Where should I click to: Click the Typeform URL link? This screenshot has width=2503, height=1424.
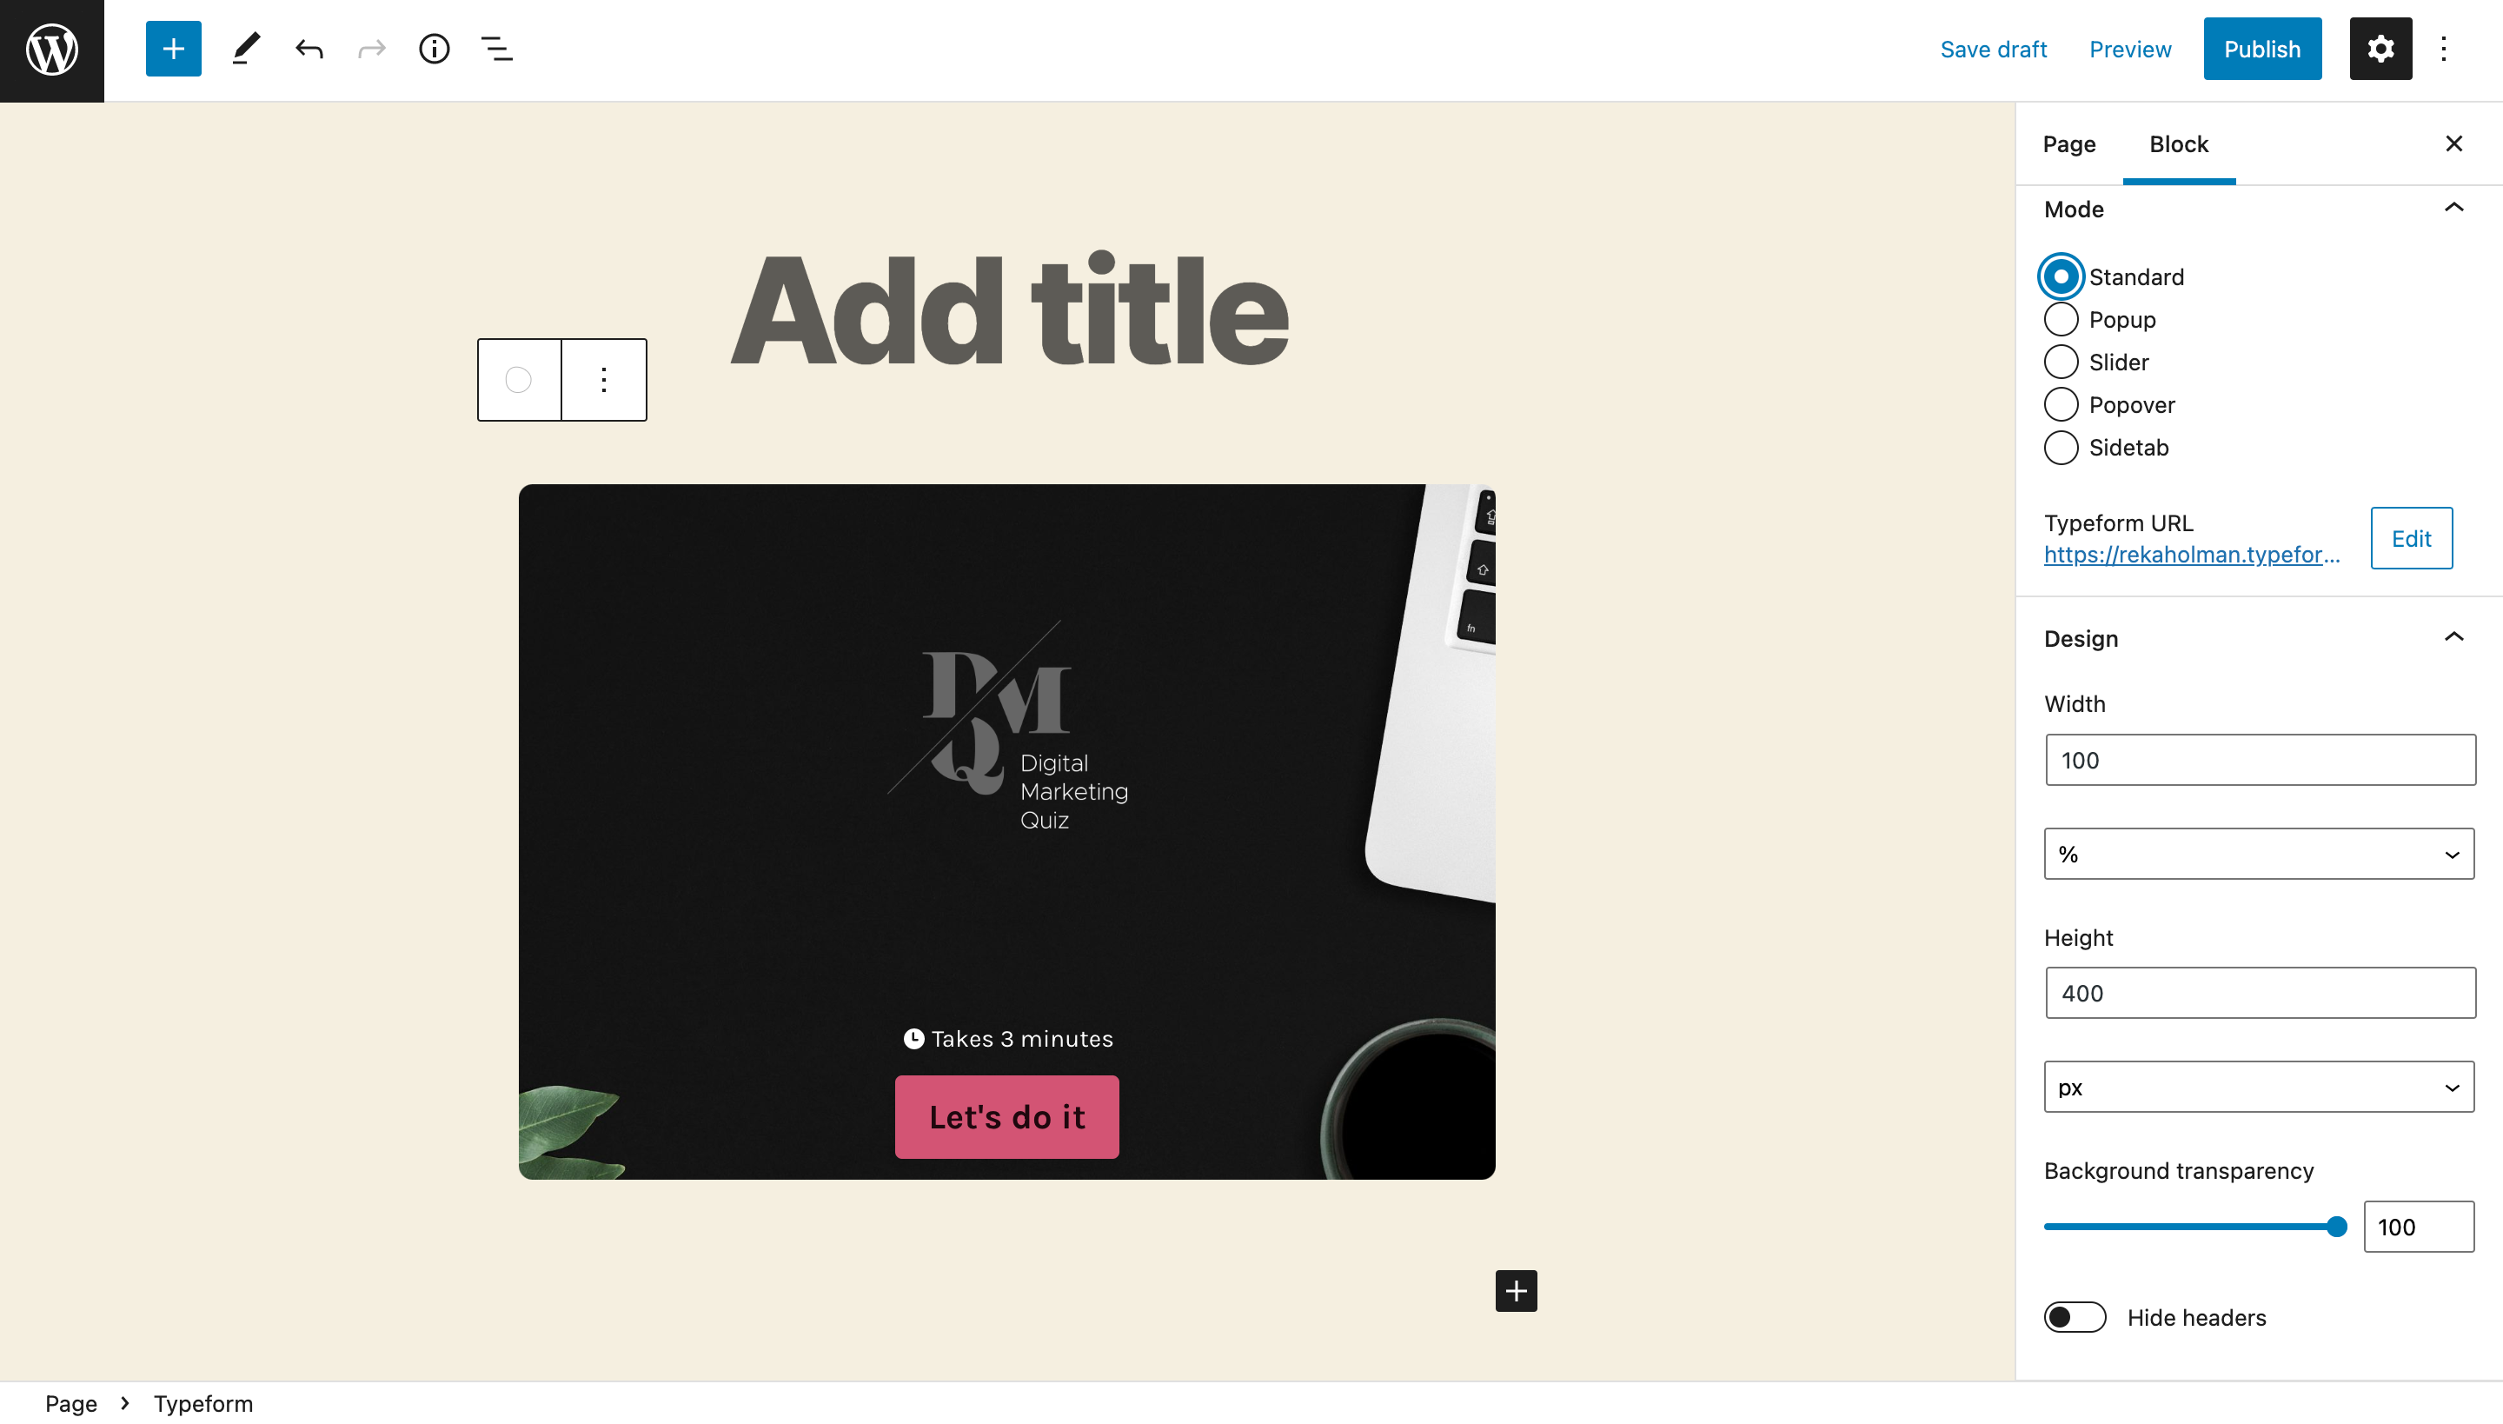click(x=2192, y=552)
